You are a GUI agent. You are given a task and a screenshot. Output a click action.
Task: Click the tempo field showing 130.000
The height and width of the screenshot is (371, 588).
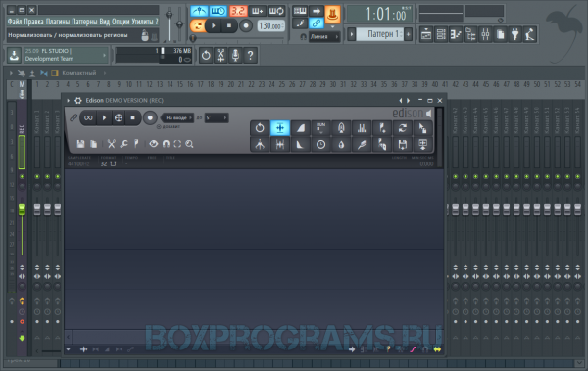270,25
